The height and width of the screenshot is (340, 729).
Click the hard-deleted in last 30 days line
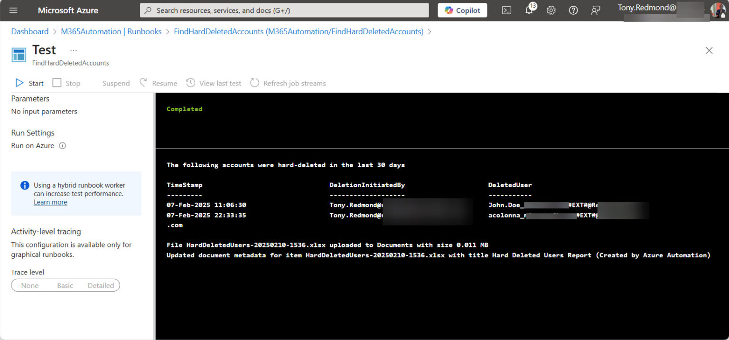[286, 165]
